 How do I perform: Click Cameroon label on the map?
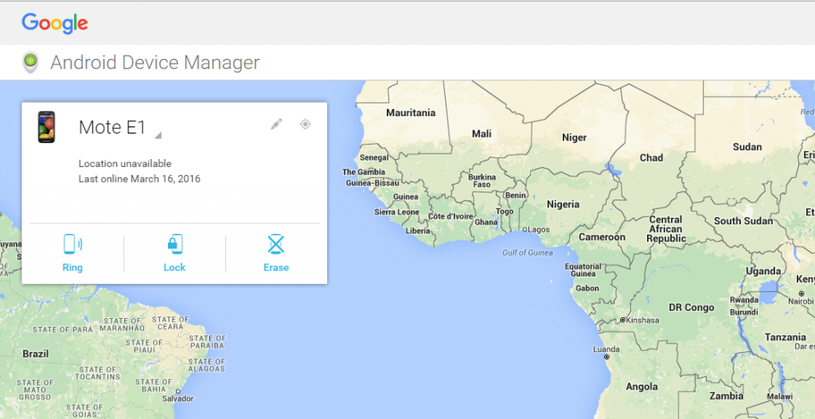click(x=602, y=237)
